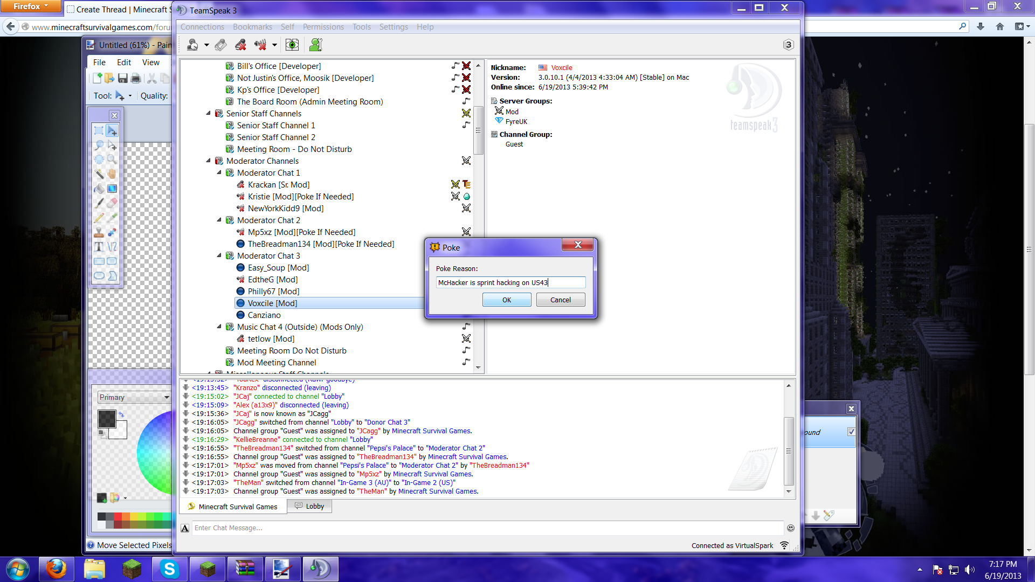Toggle subscribe to all channels eye icon
This screenshot has width=1035, height=582.
click(x=292, y=45)
